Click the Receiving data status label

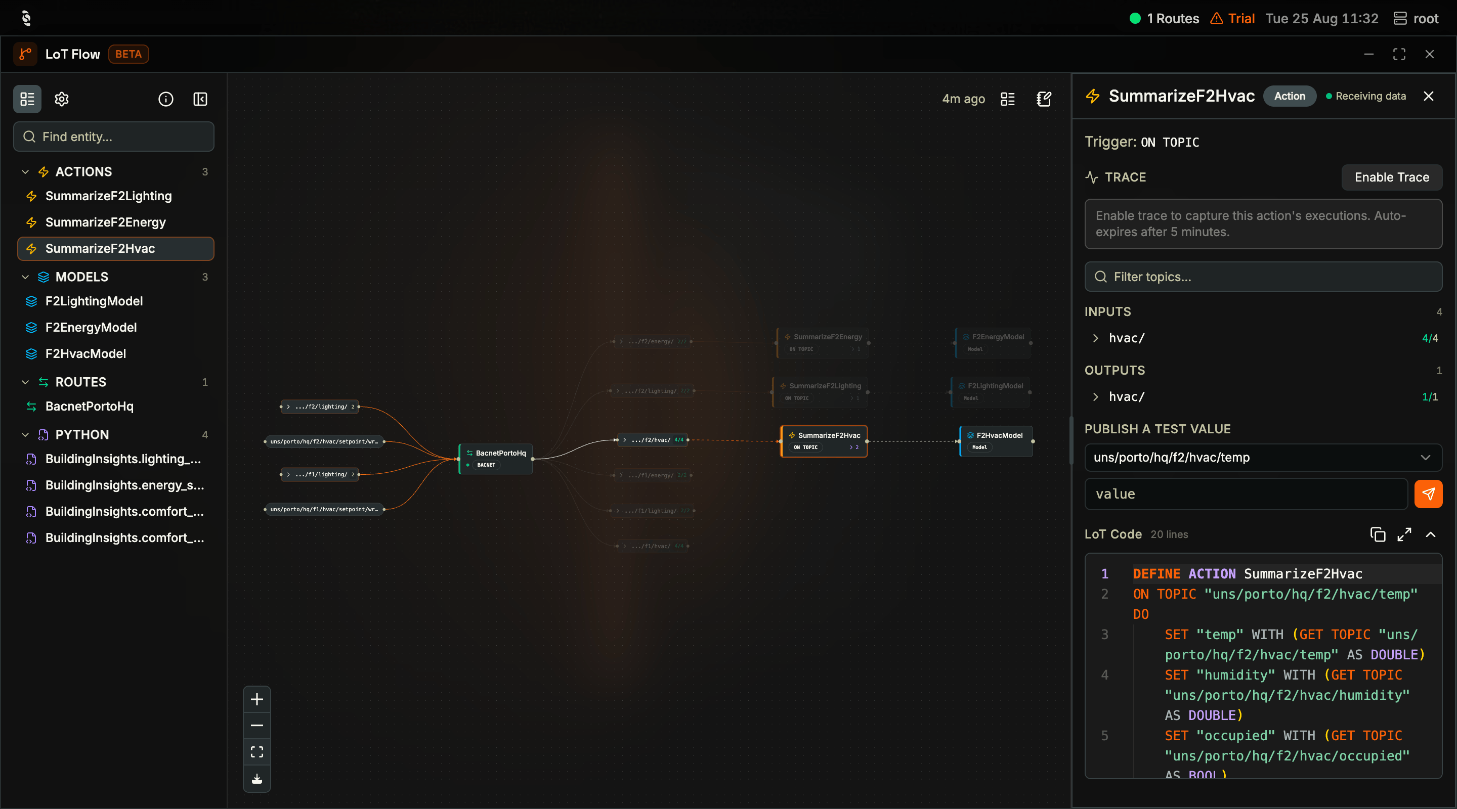(1366, 96)
